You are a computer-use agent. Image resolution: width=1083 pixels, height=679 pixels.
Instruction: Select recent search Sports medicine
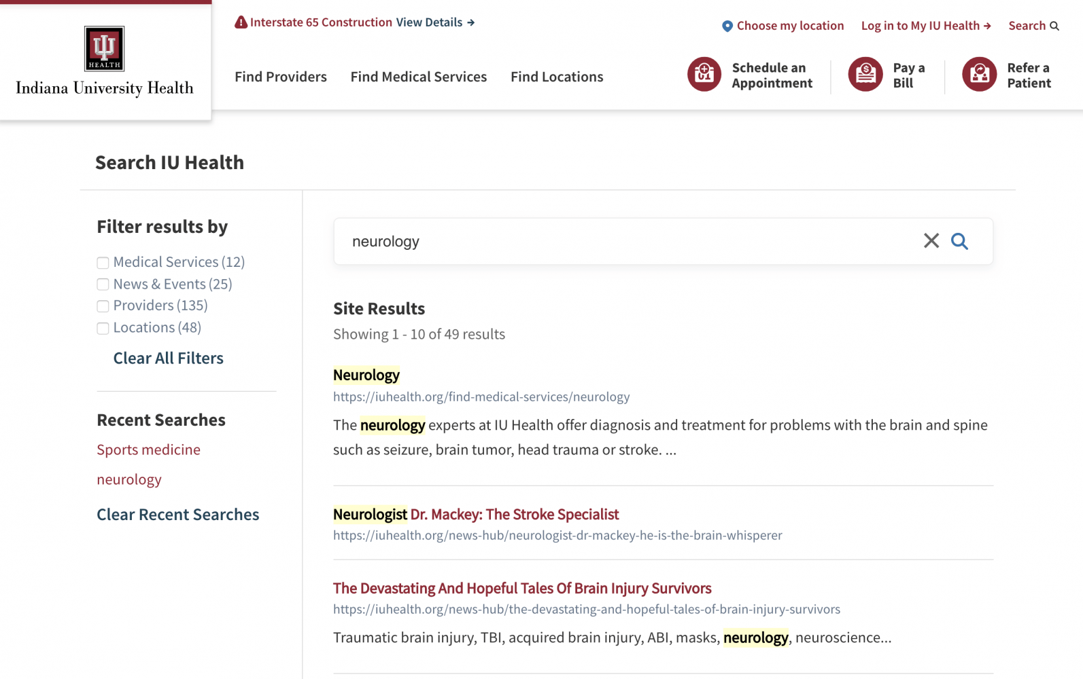149,449
